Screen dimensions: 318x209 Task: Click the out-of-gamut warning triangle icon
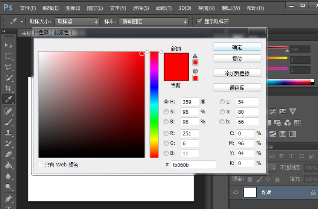click(x=195, y=56)
